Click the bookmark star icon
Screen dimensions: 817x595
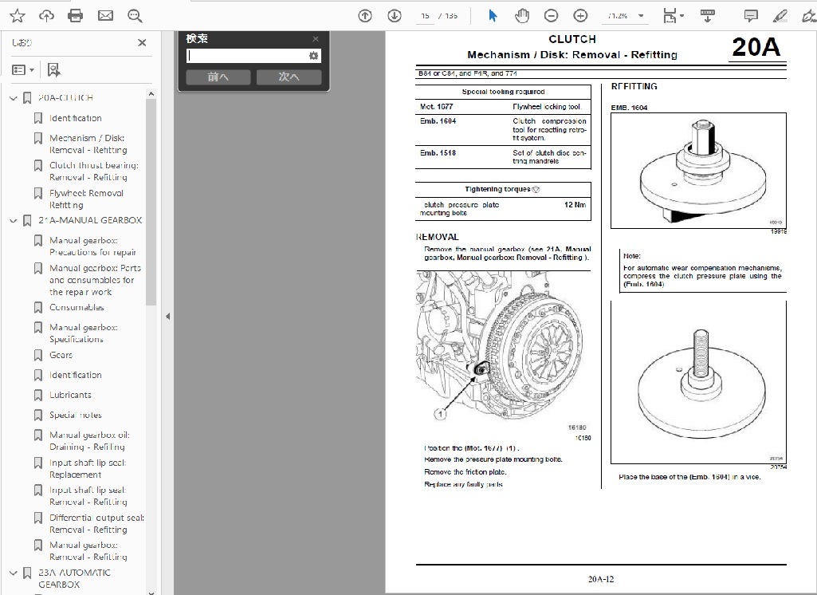(x=18, y=16)
